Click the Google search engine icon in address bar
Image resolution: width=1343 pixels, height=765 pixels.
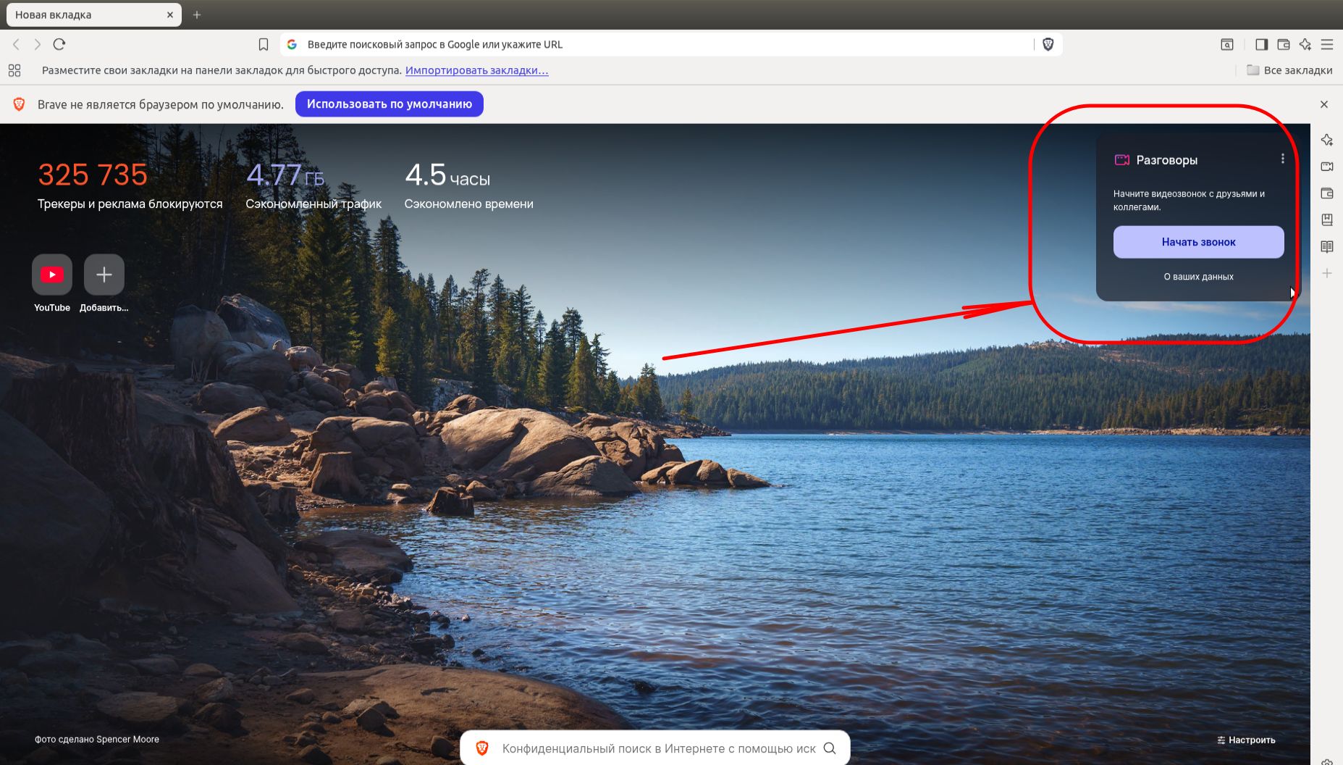(292, 44)
